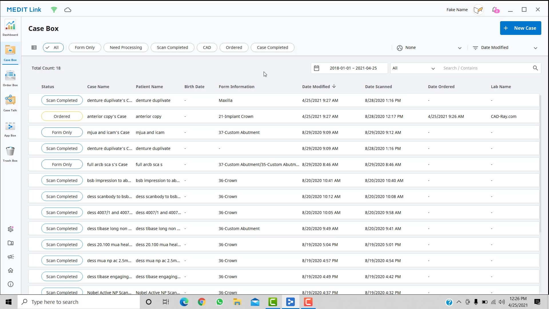Open Order Box in the sidebar

click(10, 78)
